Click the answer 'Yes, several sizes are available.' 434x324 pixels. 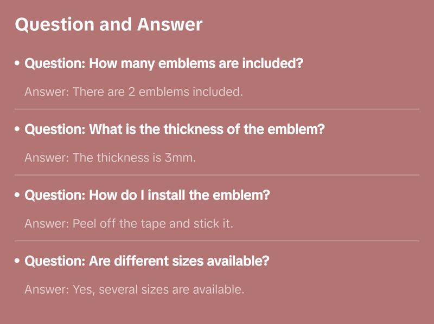pos(135,289)
